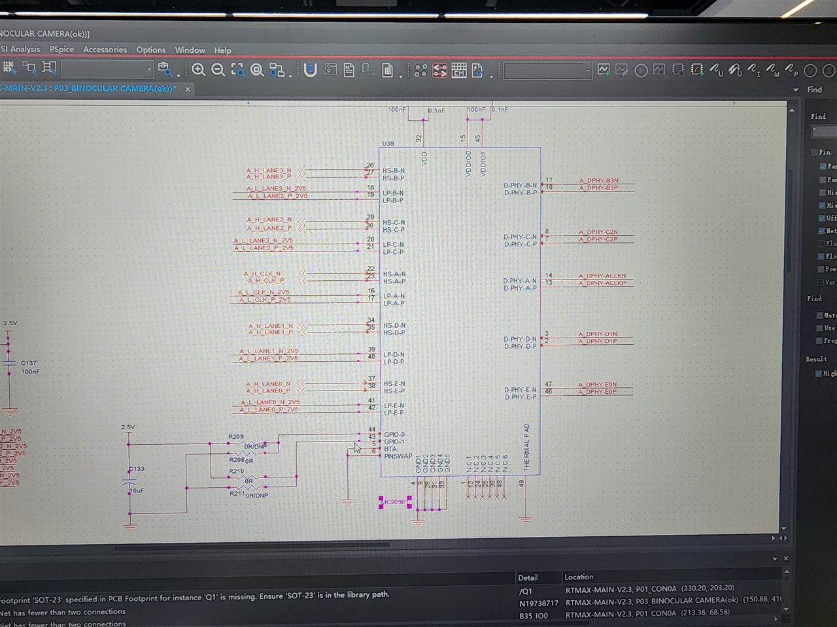Image resolution: width=837 pixels, height=627 pixels.
Task: Click the P probe marker icon
Action: coord(791,69)
